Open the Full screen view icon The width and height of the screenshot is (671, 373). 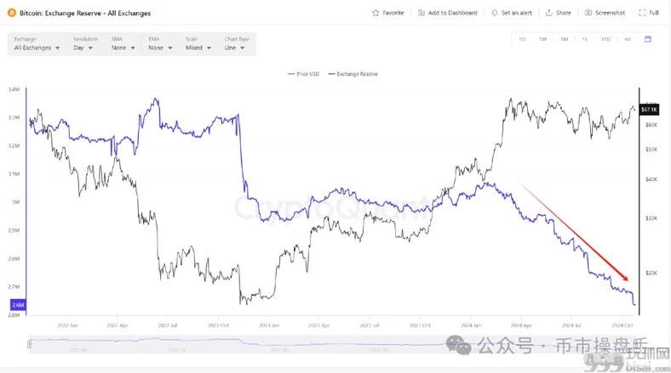(x=642, y=13)
